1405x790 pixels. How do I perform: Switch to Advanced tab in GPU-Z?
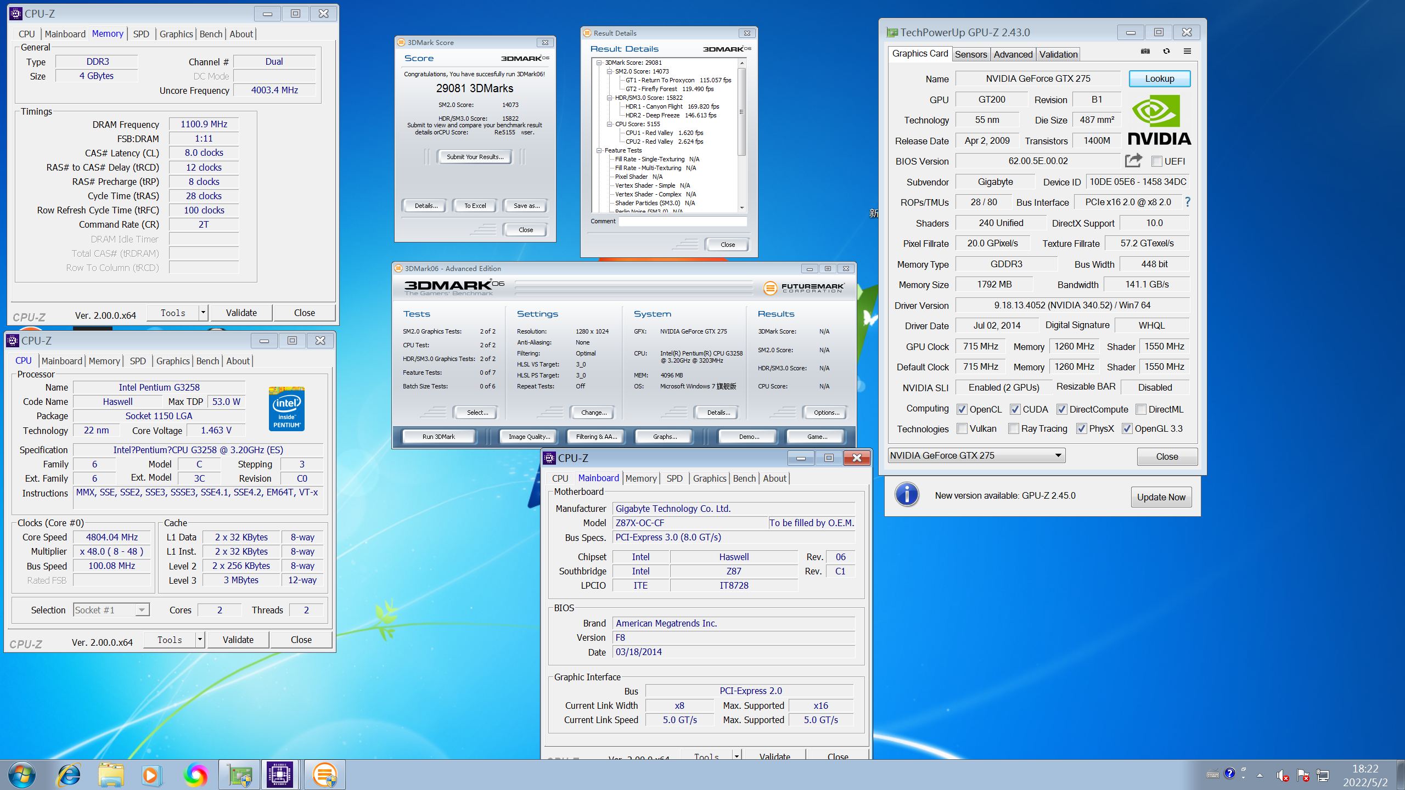(x=1013, y=54)
